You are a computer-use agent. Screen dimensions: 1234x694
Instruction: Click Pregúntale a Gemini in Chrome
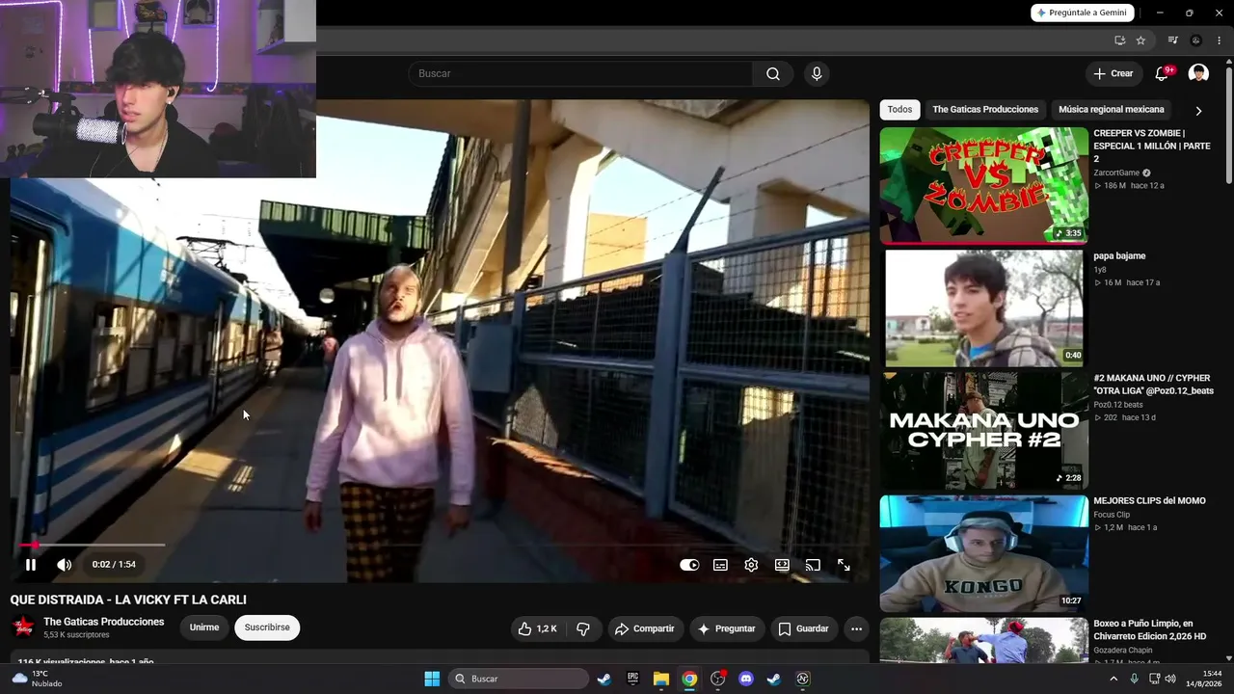click(x=1084, y=13)
